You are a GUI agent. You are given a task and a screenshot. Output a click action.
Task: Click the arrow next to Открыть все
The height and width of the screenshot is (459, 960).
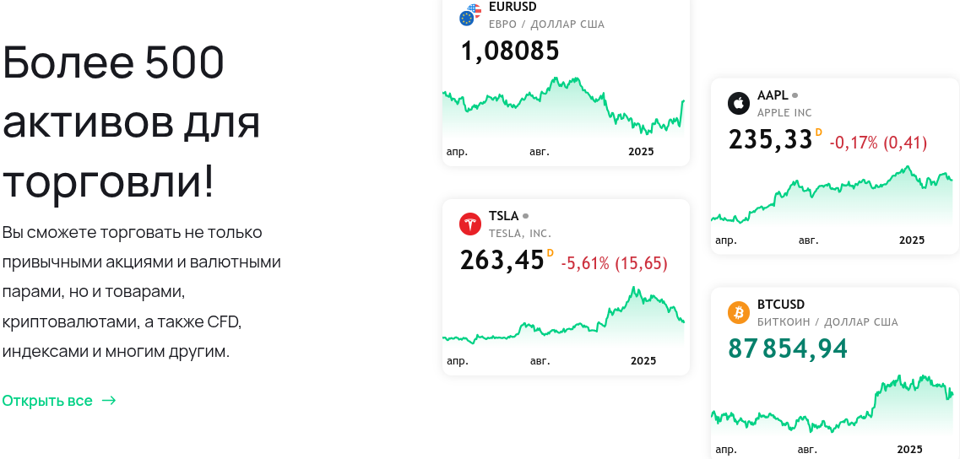tap(109, 401)
